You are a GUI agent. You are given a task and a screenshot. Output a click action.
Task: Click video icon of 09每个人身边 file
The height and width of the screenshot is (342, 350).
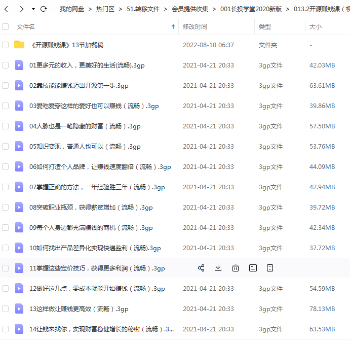pos(19,227)
